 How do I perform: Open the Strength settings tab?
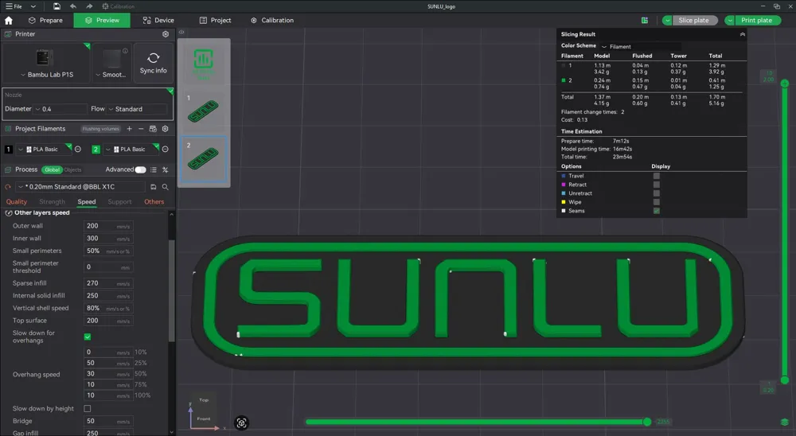(x=53, y=201)
